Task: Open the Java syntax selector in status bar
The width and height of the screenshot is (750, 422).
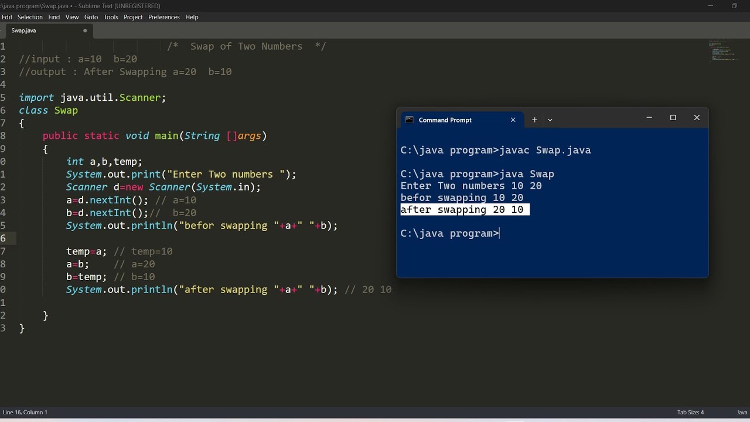Action: point(742,412)
